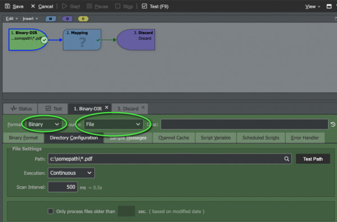Click the blue M mapping node icon
The width and height of the screenshot is (337, 222).
(x=51, y=19)
